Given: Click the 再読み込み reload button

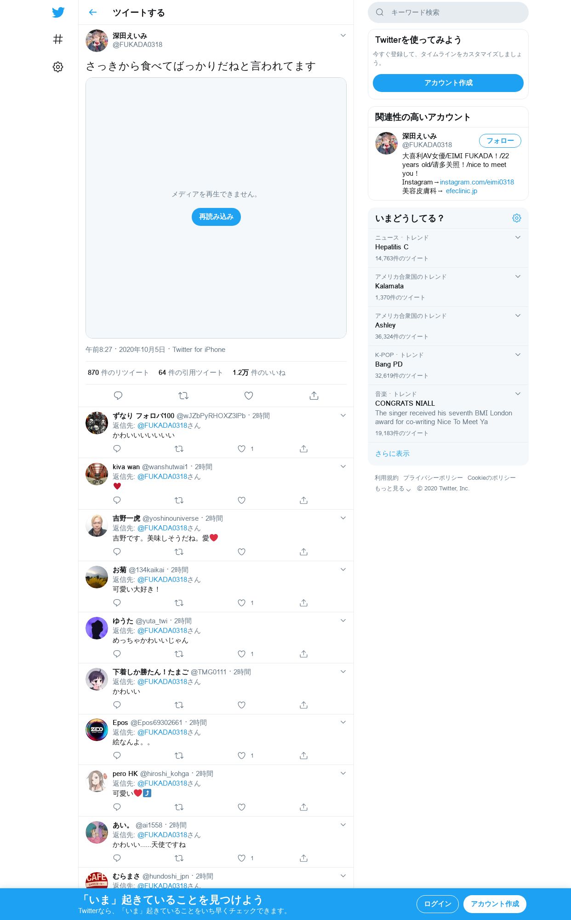Looking at the screenshot, I should click(x=216, y=217).
